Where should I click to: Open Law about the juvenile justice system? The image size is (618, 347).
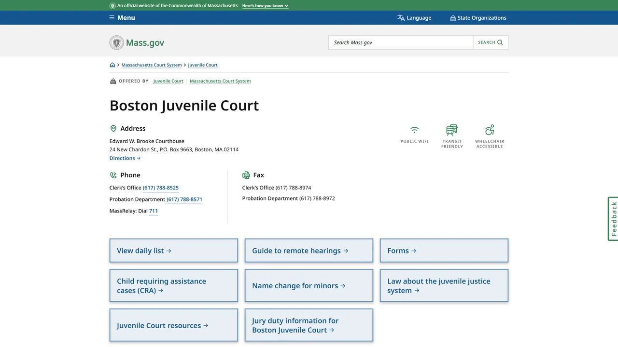444,286
